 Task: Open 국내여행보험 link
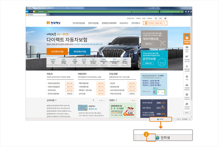click(83, 87)
